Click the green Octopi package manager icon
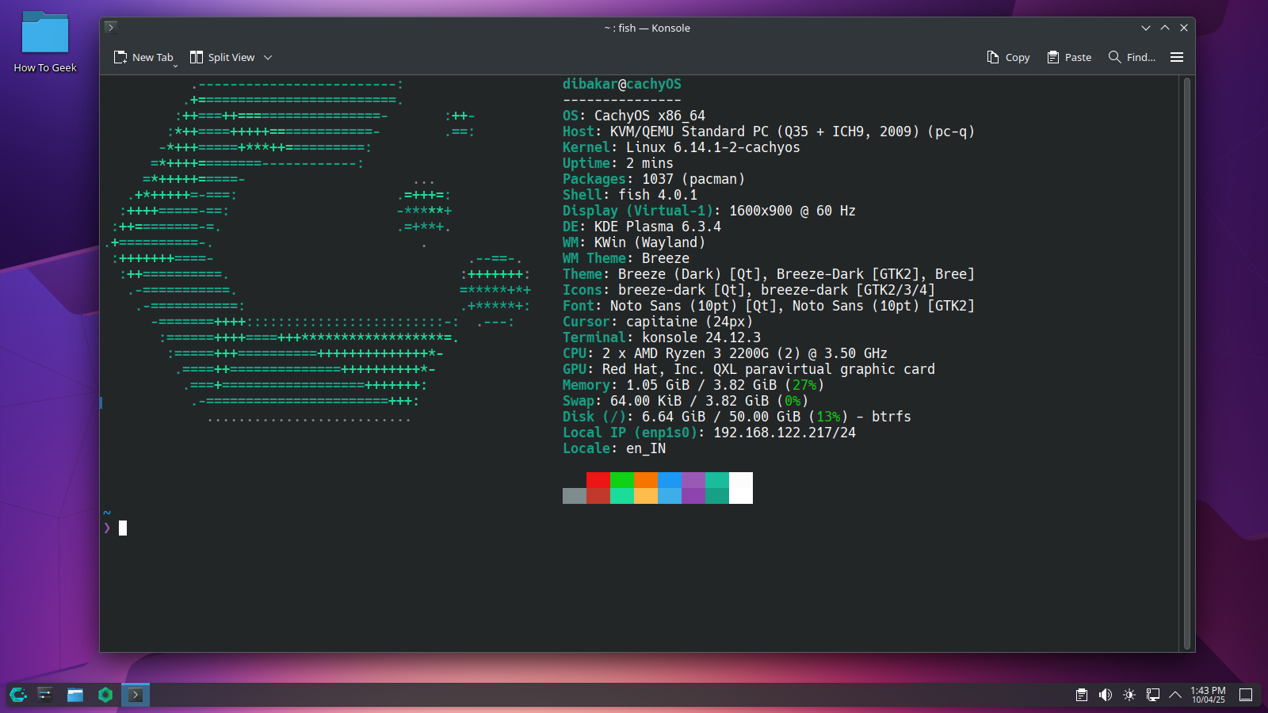This screenshot has height=713, width=1268. click(x=105, y=695)
